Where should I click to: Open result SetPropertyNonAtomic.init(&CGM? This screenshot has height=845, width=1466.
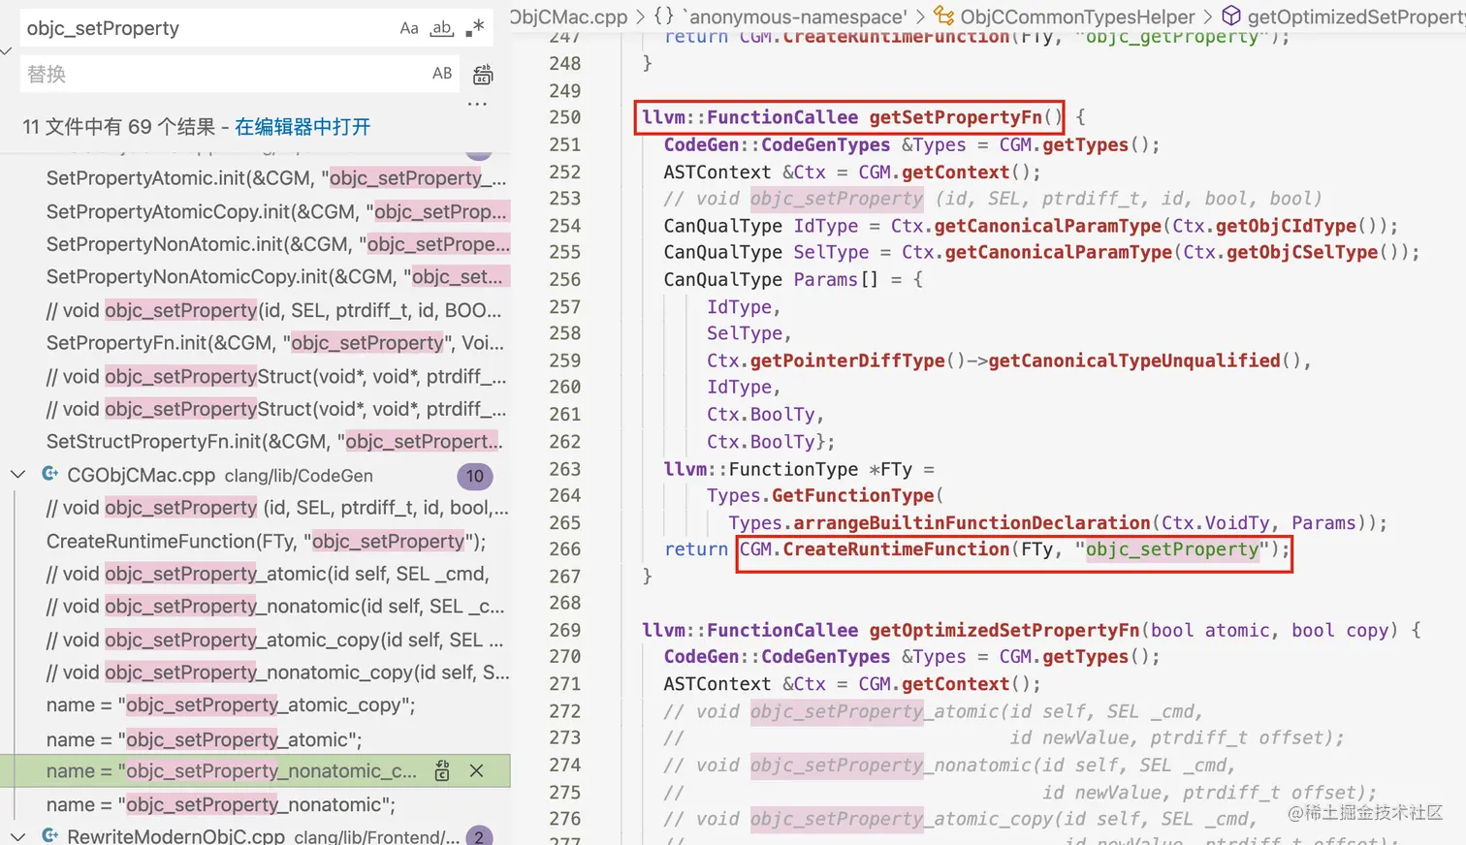[277, 244]
